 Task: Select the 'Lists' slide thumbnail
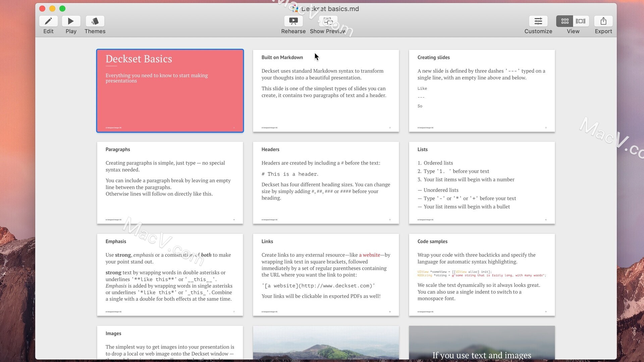click(x=481, y=183)
